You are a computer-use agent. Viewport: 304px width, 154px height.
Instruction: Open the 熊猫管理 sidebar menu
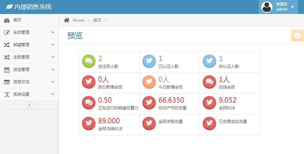[21, 45]
